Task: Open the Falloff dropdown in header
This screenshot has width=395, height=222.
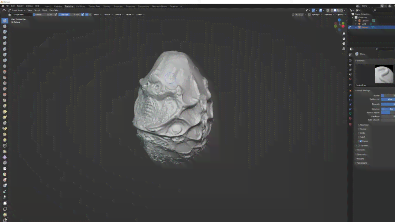Action: tap(129, 15)
